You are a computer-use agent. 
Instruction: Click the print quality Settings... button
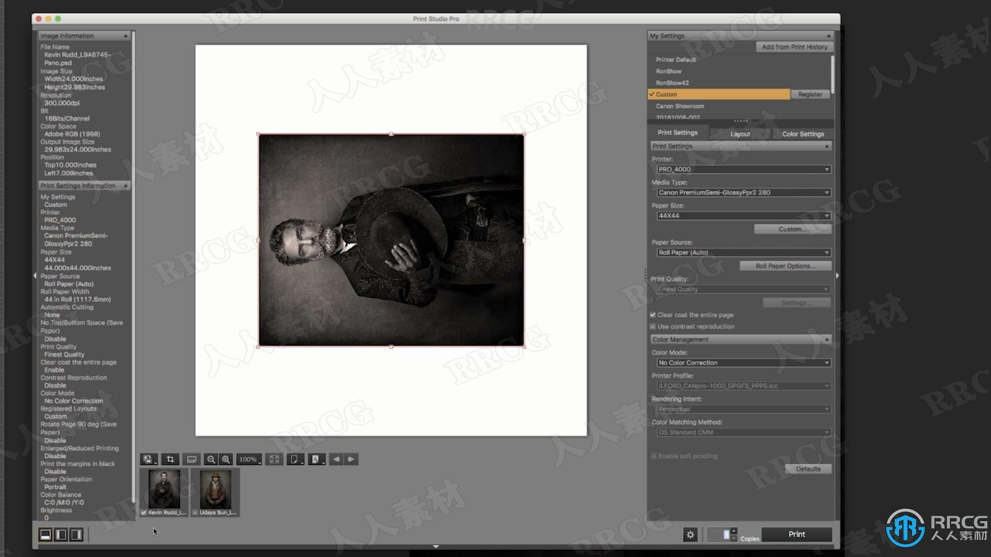tap(796, 303)
